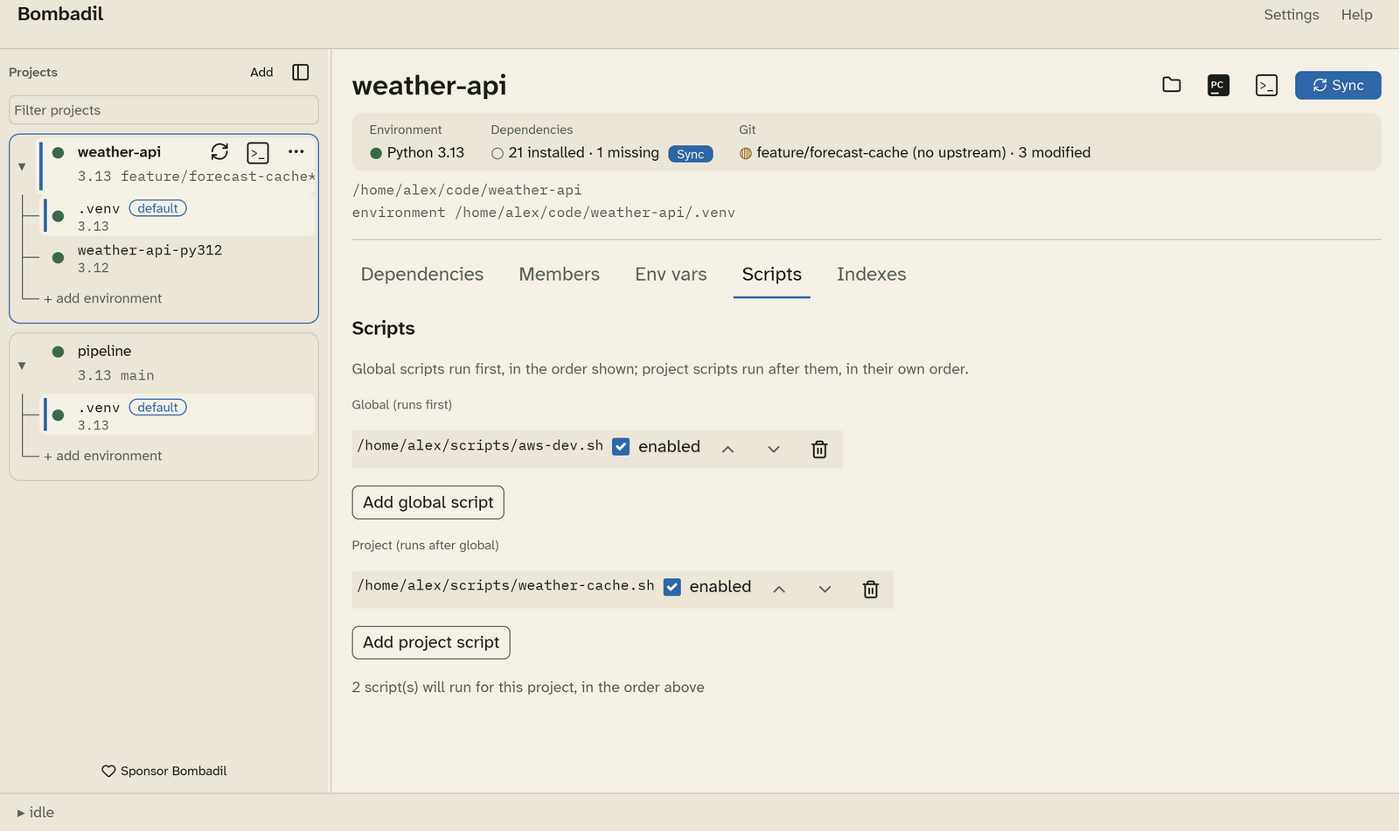The height and width of the screenshot is (831, 1399).
Task: Select weather-api .venv default environment
Action: point(179,217)
